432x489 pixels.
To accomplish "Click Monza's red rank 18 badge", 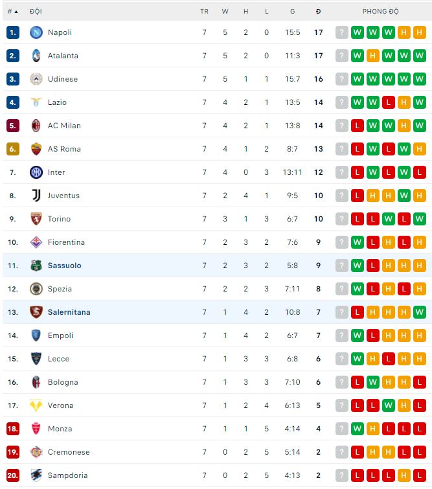I will (13, 429).
